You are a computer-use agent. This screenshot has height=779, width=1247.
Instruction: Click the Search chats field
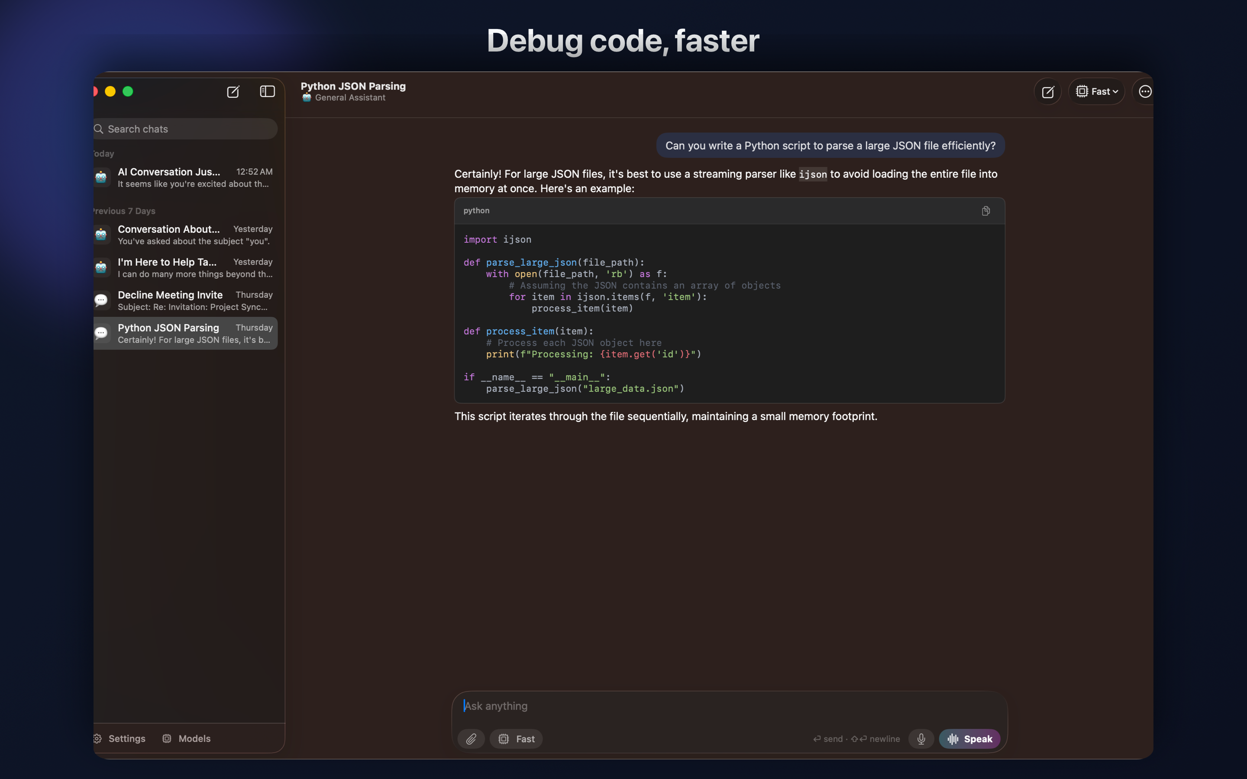pyautogui.click(x=185, y=129)
